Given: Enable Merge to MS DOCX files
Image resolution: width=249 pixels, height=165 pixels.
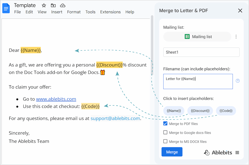Looking at the screenshot, I should coord(165,141).
